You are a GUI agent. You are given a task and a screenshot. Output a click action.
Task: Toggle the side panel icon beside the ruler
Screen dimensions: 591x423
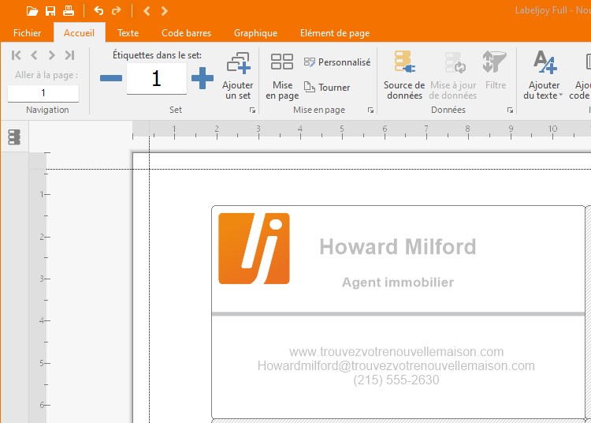14,137
